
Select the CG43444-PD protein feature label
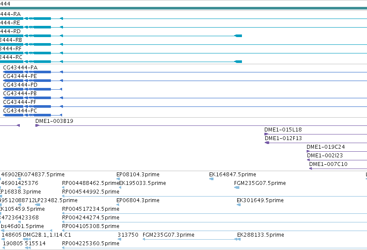pyautogui.click(x=20, y=85)
